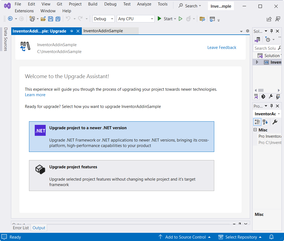This screenshot has height=241, width=284.
Task: Open the InventorAc object dropdown in Properties
Action: (x=279, y=114)
